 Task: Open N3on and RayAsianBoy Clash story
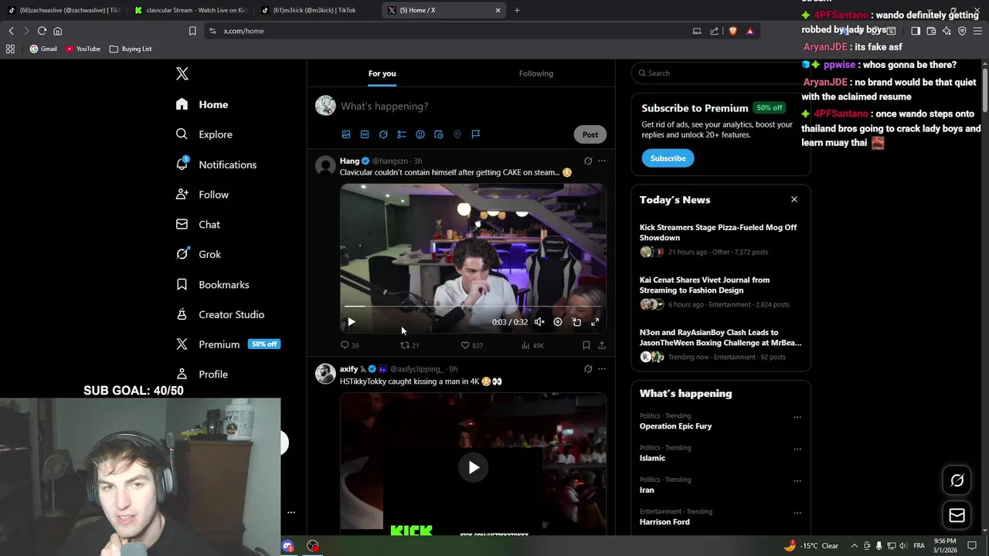coord(720,344)
